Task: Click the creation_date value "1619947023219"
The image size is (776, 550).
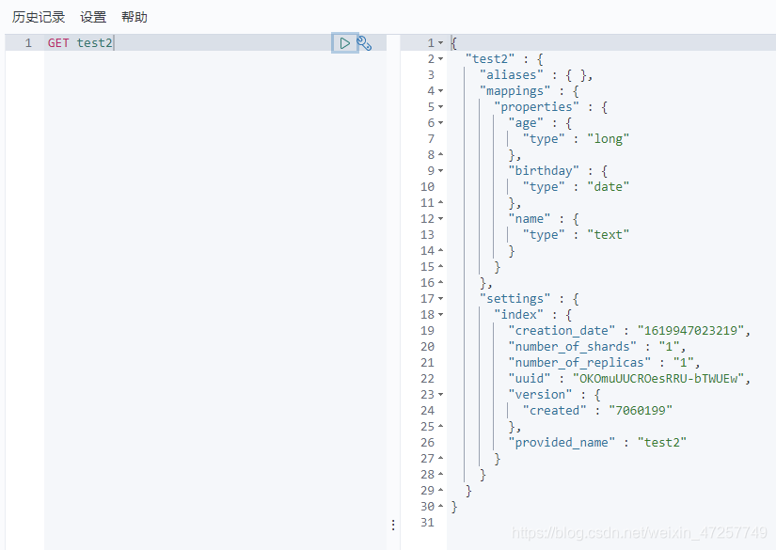Action: pyautogui.click(x=690, y=331)
